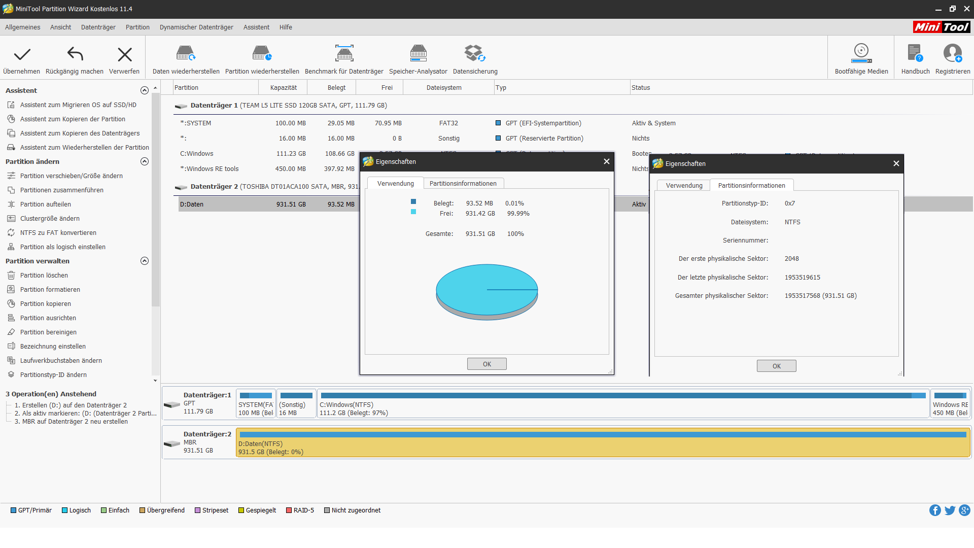This screenshot has width=974, height=548.
Task: Click the Belegt blue color swatch
Action: tap(413, 202)
